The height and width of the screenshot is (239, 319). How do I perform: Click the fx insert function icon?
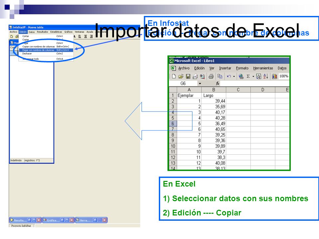(x=217, y=84)
